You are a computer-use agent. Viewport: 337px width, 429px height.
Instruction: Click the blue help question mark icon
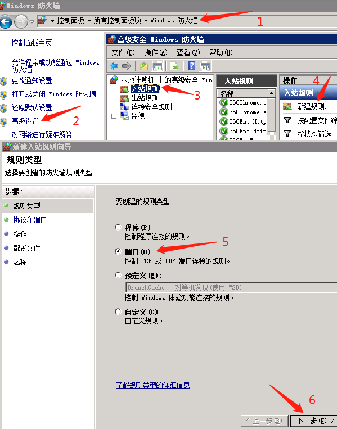[x=192, y=66]
